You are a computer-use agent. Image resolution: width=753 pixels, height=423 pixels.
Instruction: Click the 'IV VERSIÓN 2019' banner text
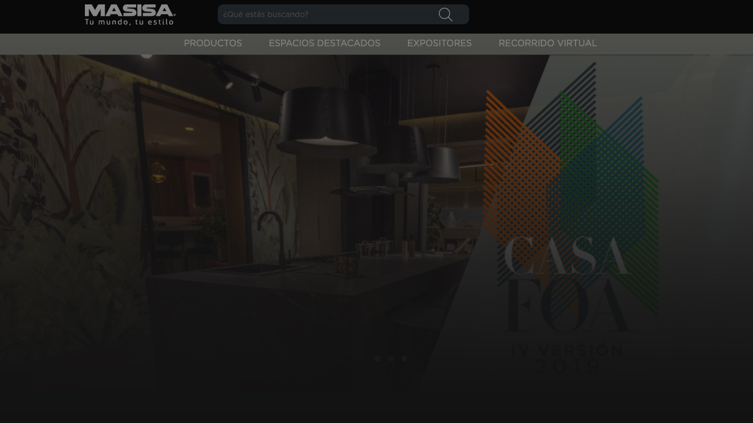click(568, 358)
